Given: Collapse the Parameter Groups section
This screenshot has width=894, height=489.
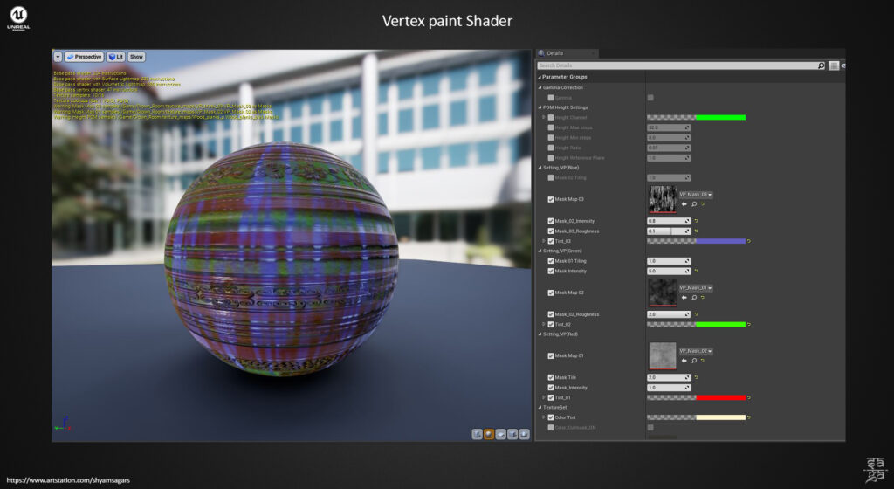Looking at the screenshot, I should (540, 77).
